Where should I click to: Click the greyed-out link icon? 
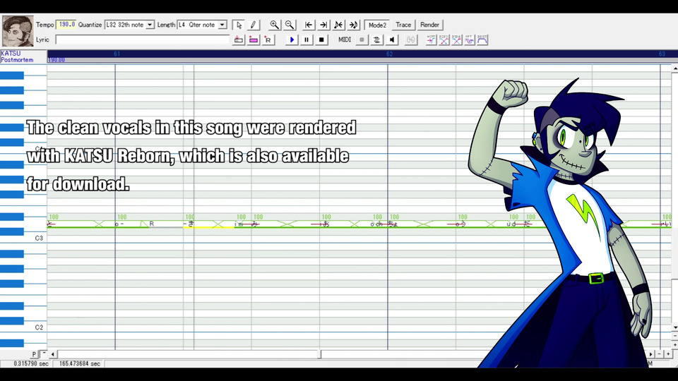click(411, 40)
